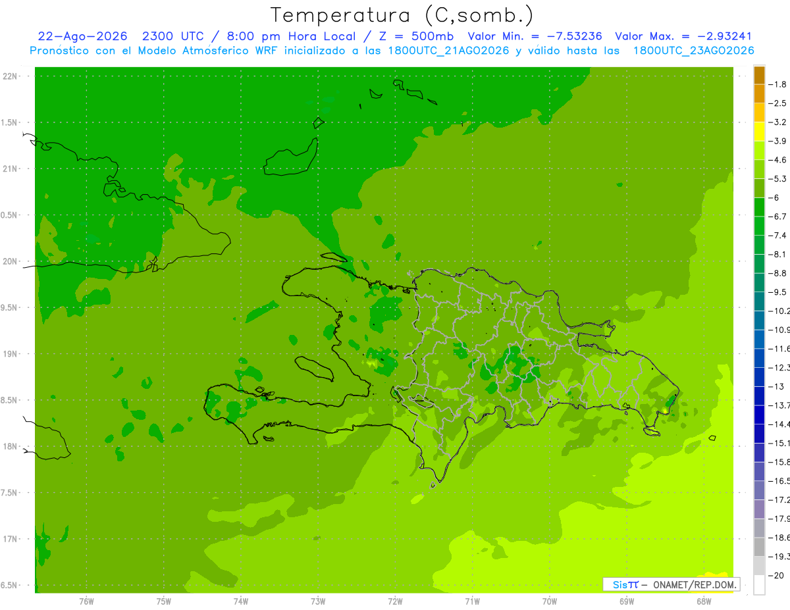Click the "72W" longitude axis label
This screenshot has width=790, height=610.
coord(395,601)
